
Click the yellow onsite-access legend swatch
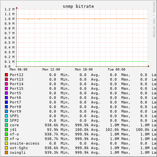point(7,143)
